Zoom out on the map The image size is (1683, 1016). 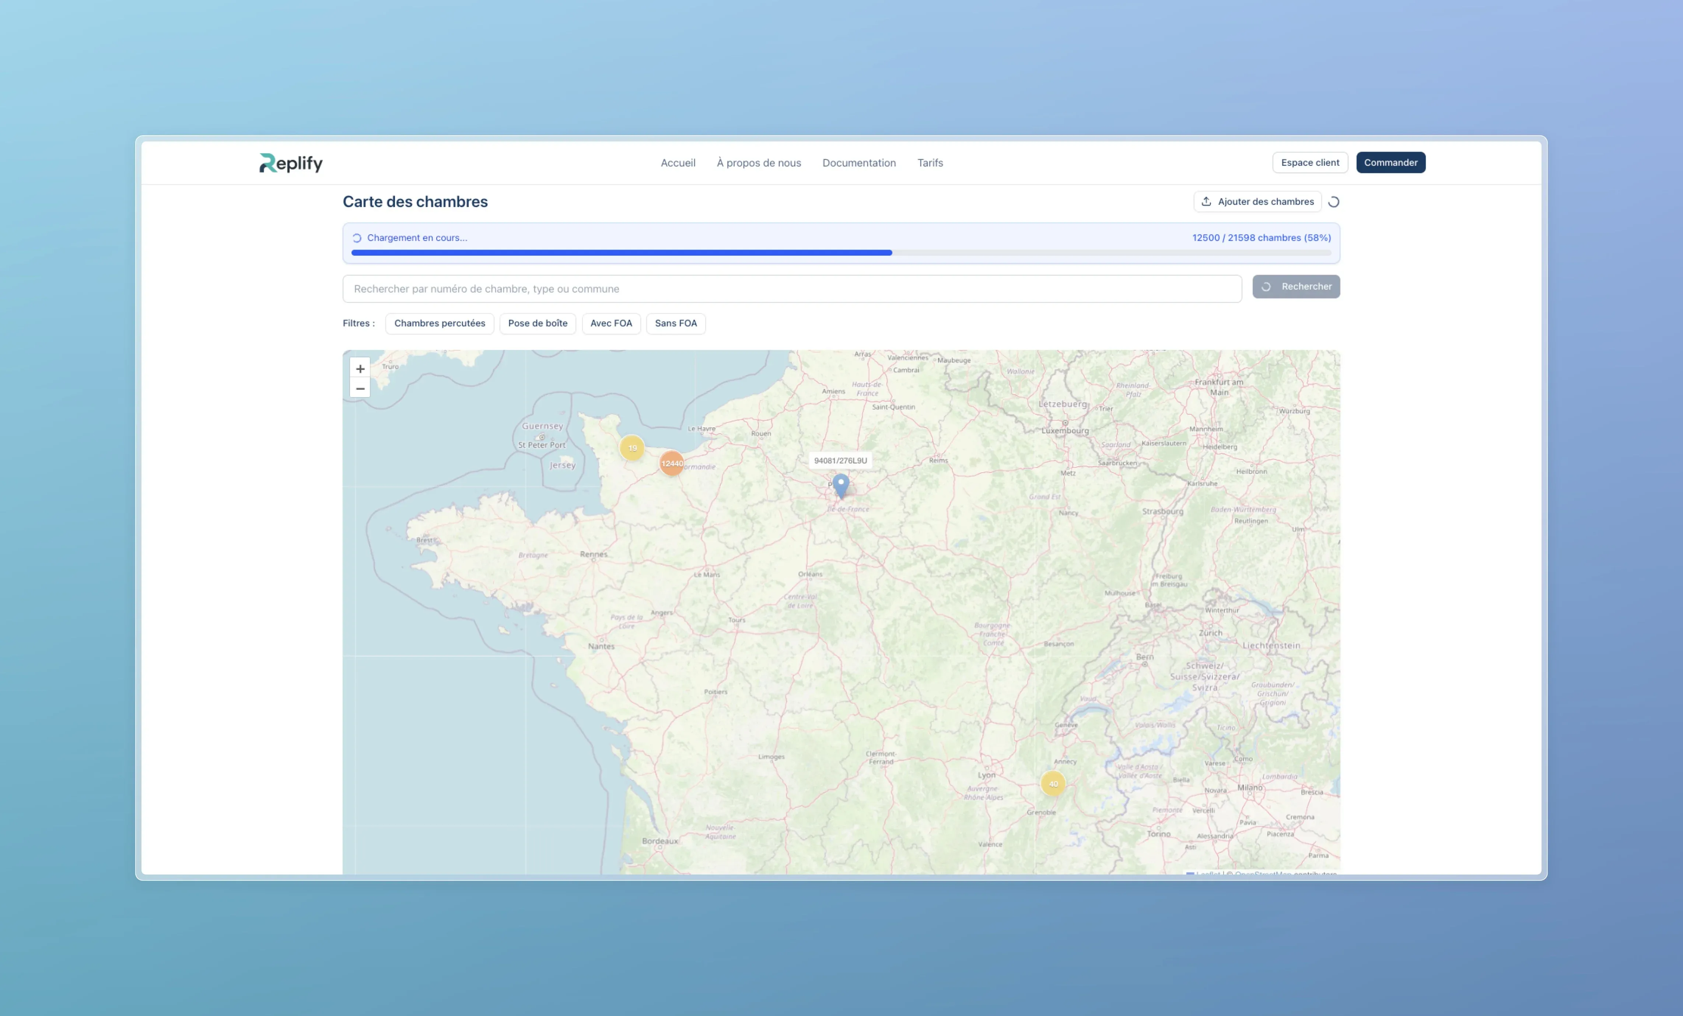360,389
